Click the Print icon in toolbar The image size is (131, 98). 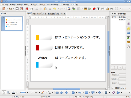[31, 9]
